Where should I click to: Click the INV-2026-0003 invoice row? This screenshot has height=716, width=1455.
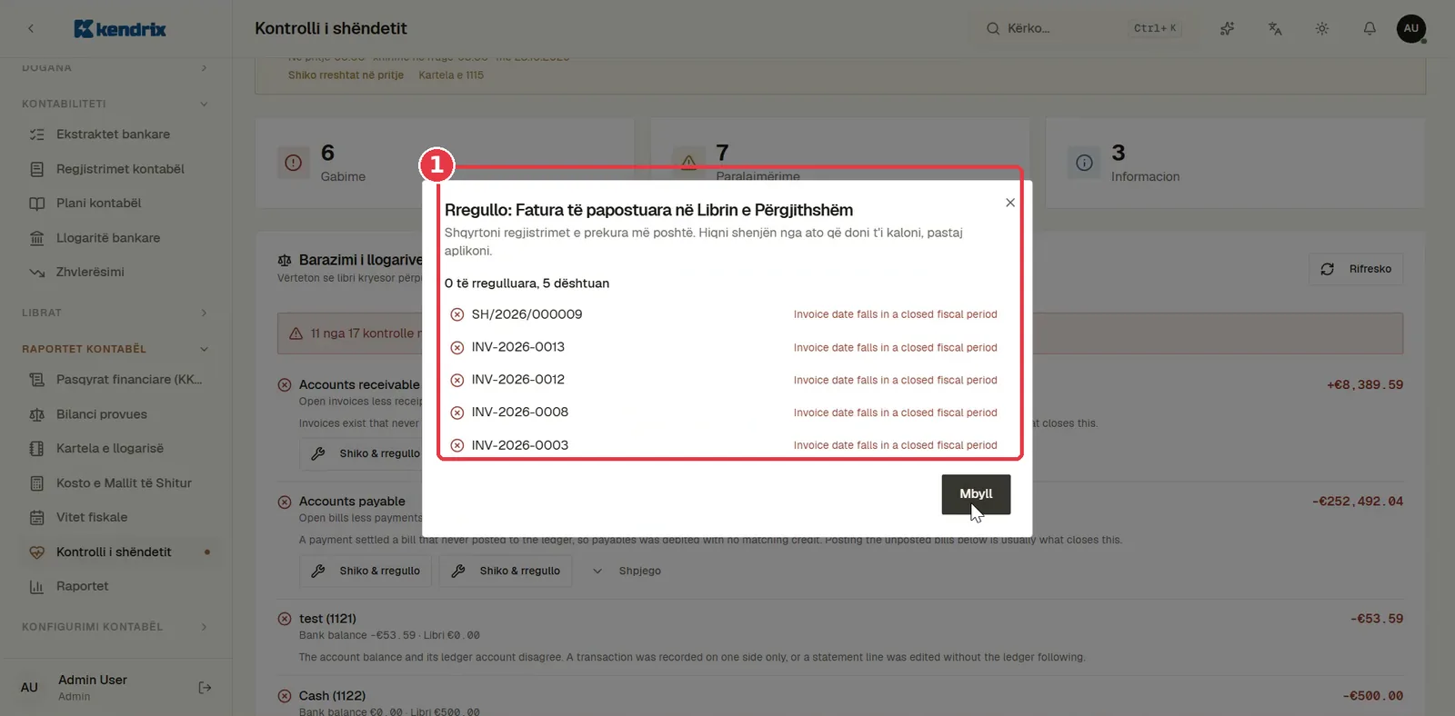coord(724,445)
